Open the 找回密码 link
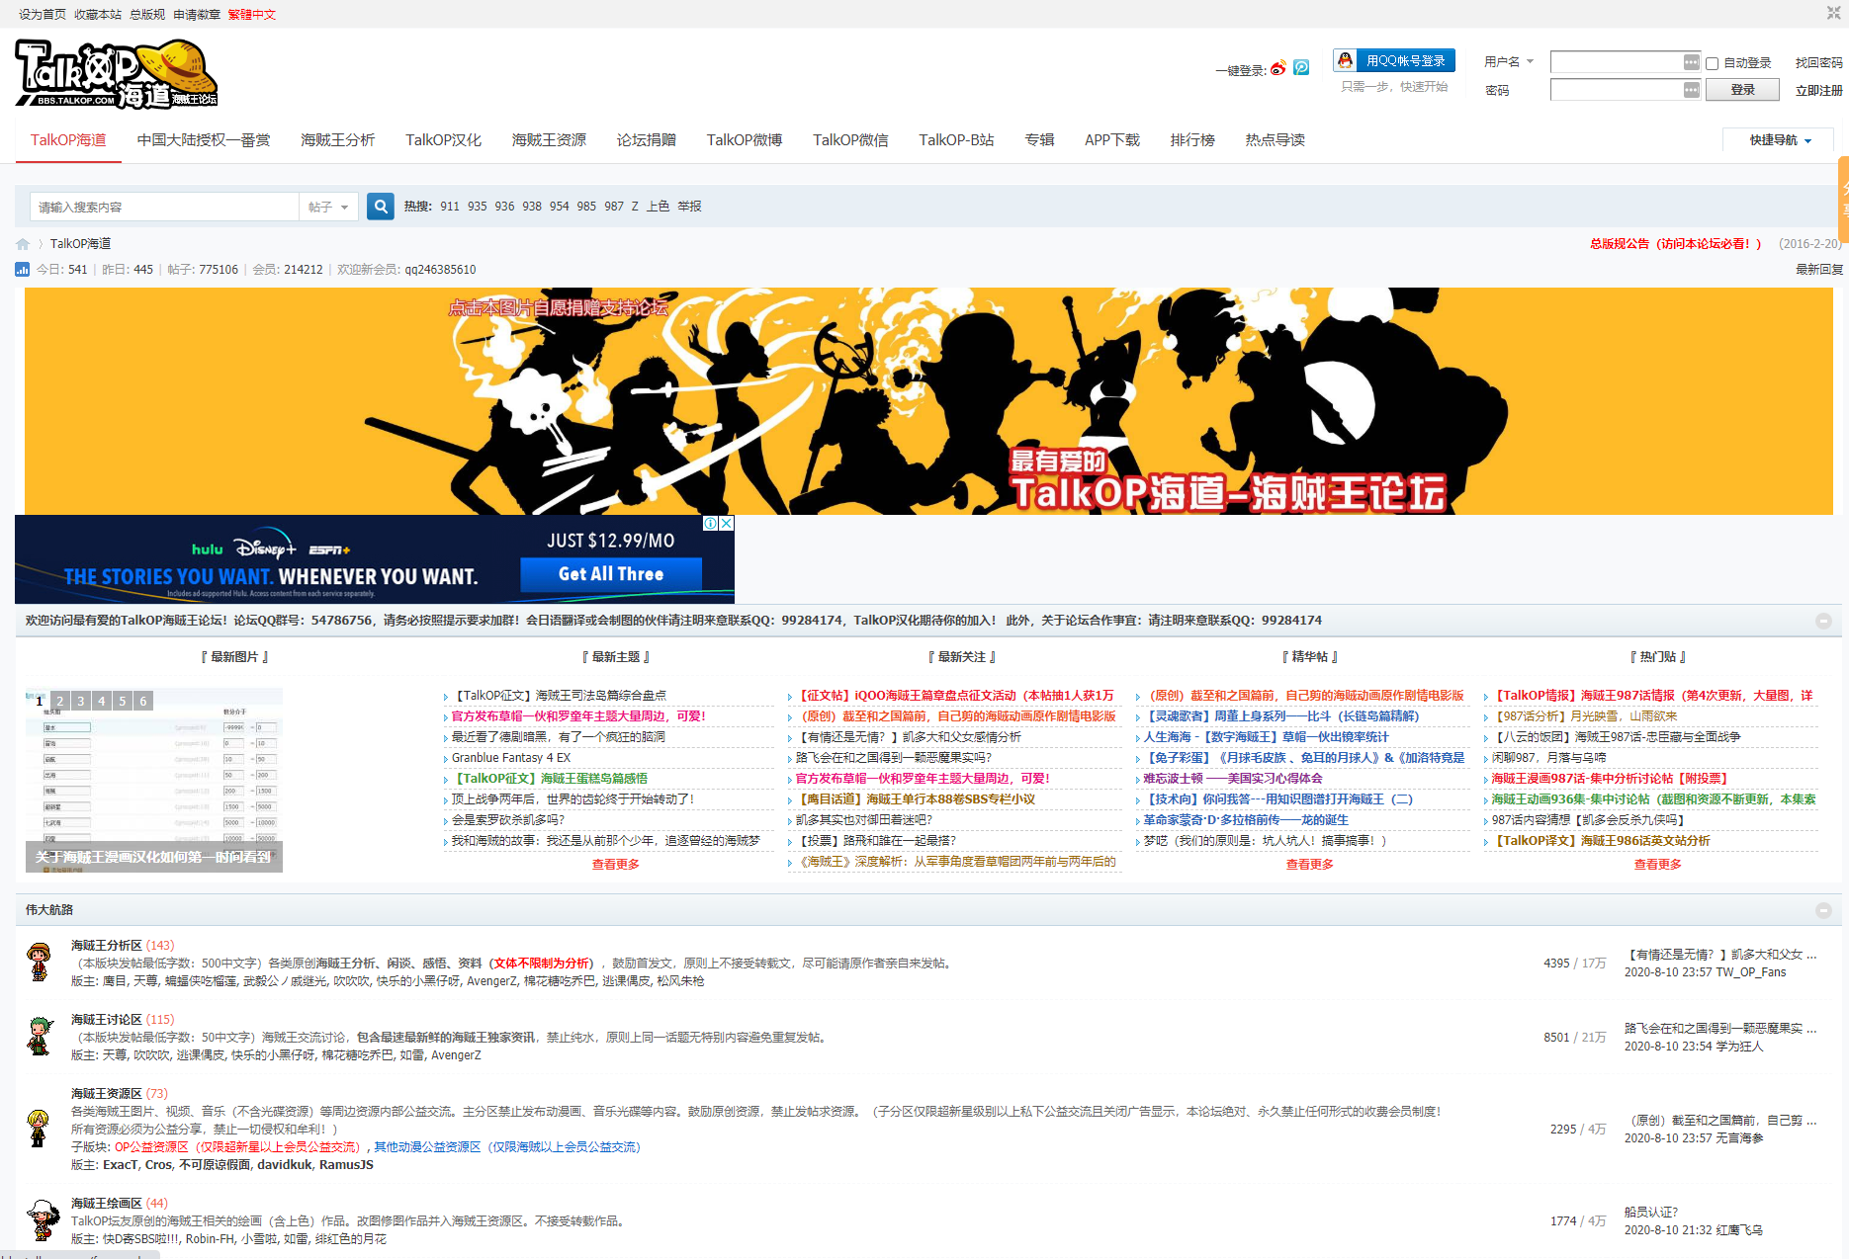Screen dimensions: 1849x1259 coord(1818,62)
